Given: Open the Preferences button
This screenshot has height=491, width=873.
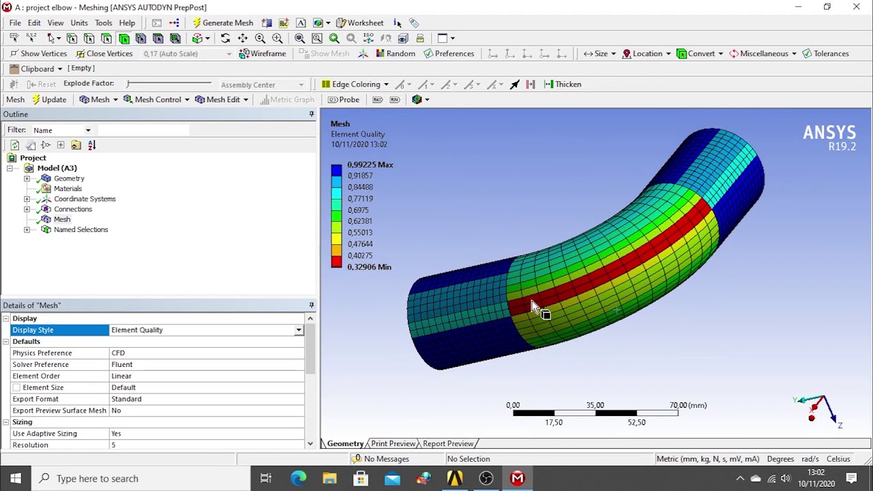Looking at the screenshot, I should [x=448, y=53].
